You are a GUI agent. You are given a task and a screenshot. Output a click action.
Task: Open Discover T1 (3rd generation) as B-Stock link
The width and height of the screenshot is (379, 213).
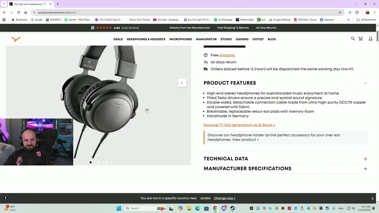coord(239,125)
